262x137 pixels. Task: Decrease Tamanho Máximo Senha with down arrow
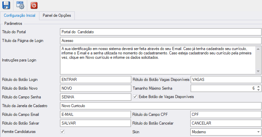click(x=259, y=90)
